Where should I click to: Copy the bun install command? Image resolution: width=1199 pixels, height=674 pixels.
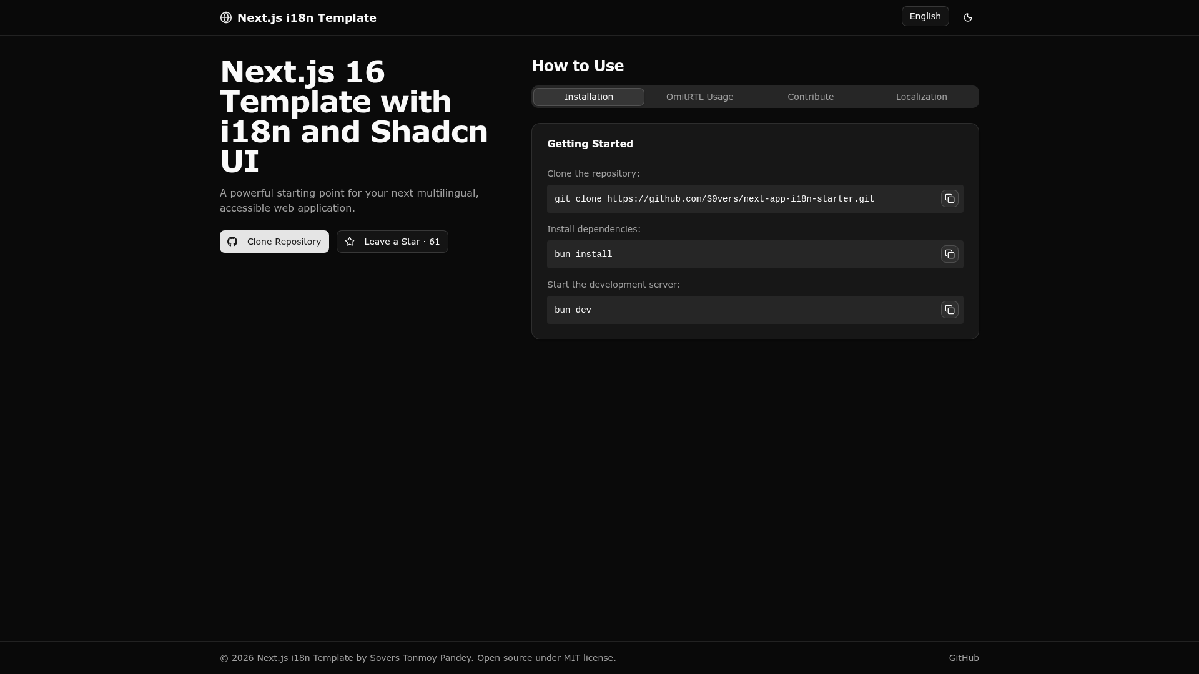[x=949, y=254]
